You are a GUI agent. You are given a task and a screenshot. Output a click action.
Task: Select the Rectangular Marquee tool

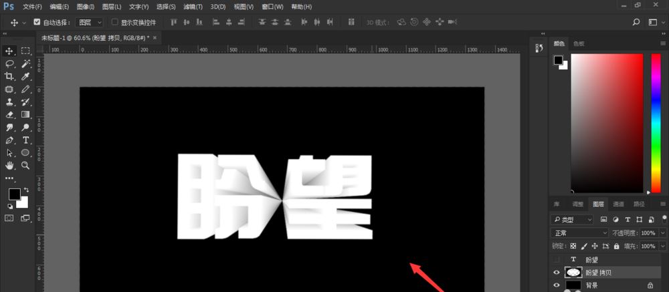click(25, 51)
